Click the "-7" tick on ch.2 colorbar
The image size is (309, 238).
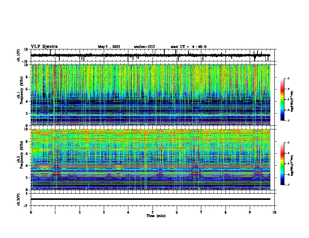click(x=288, y=185)
